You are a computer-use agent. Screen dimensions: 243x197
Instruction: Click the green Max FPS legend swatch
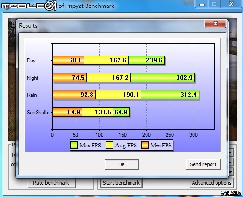tap(74, 146)
